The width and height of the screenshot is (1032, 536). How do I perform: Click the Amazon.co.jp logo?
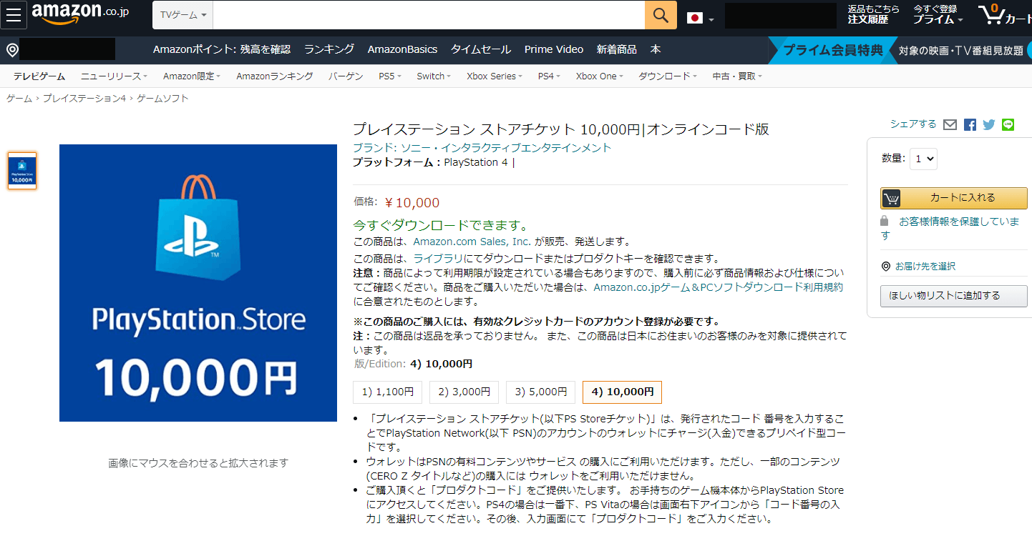click(80, 14)
